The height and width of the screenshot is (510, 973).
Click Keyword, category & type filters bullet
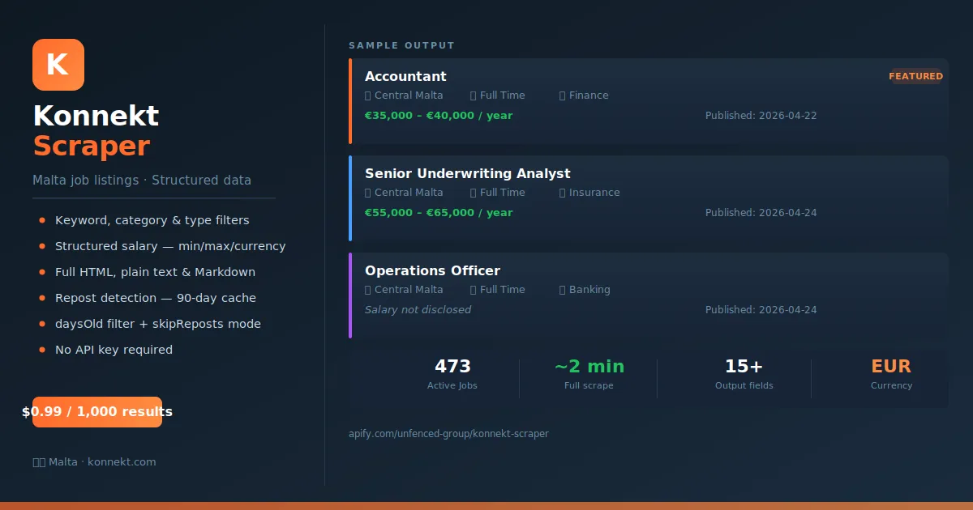pyautogui.click(x=152, y=220)
